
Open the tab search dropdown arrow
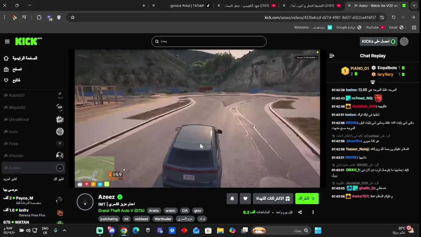tap(413, 6)
